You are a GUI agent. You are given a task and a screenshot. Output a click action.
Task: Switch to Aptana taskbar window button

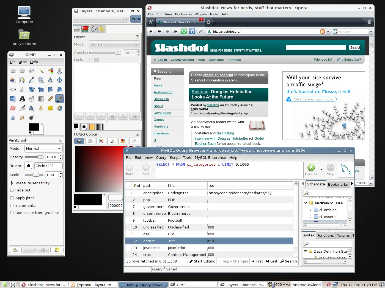(93, 285)
